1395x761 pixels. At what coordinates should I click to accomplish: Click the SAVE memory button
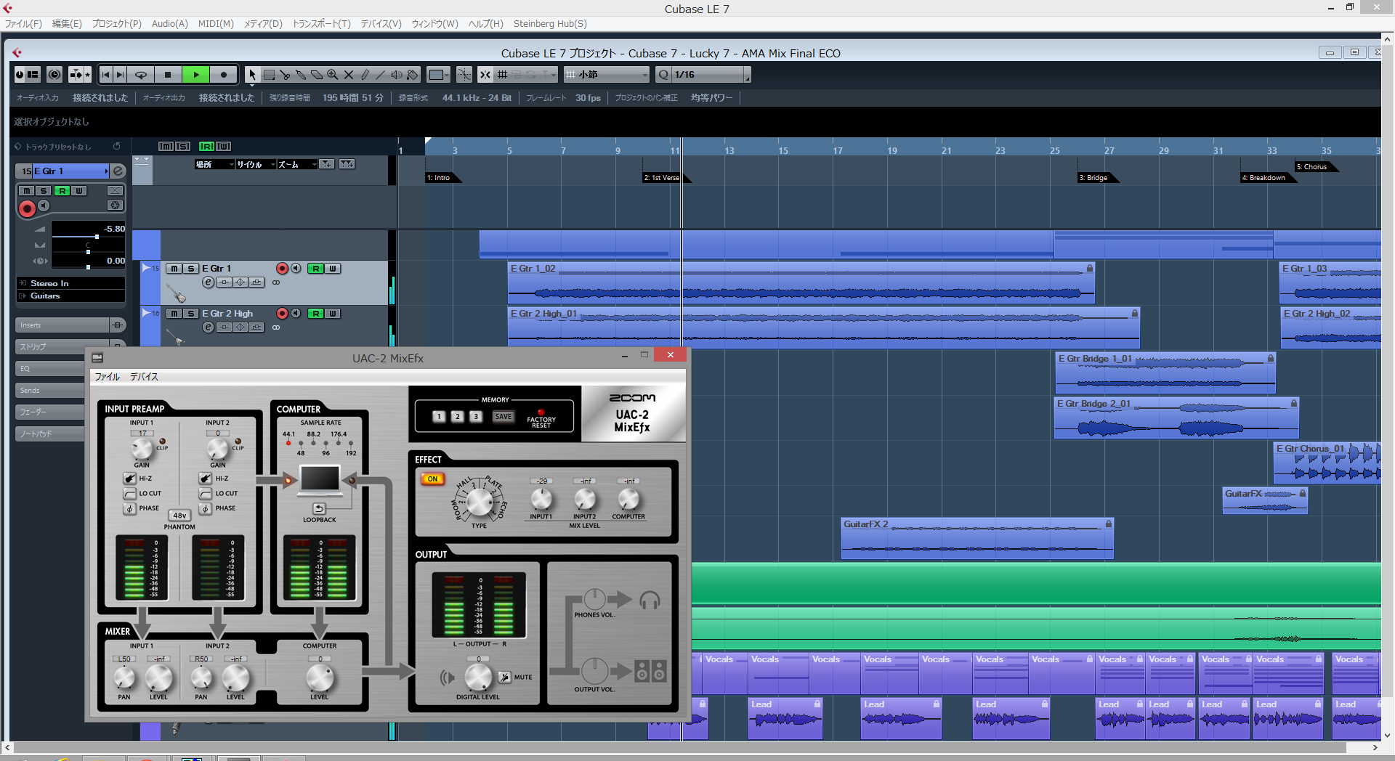click(x=504, y=417)
